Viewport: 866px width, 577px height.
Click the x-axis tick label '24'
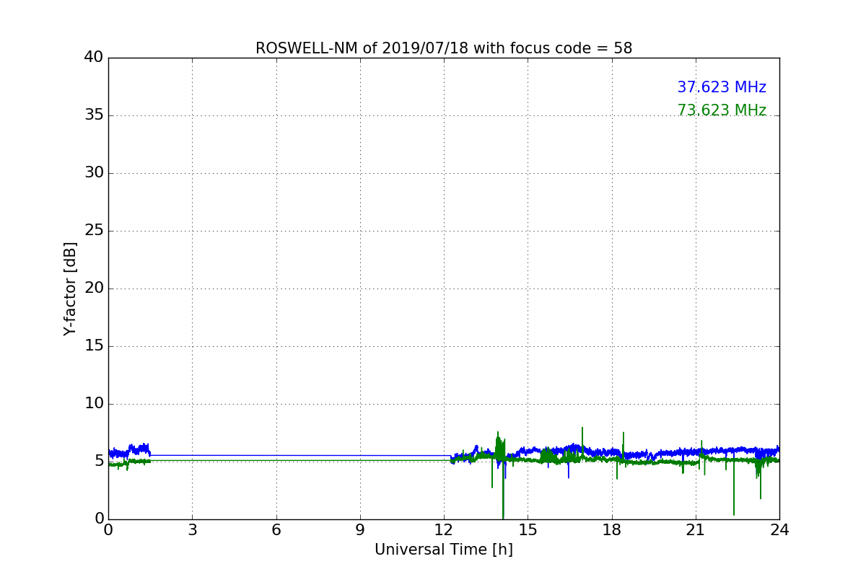tap(779, 529)
